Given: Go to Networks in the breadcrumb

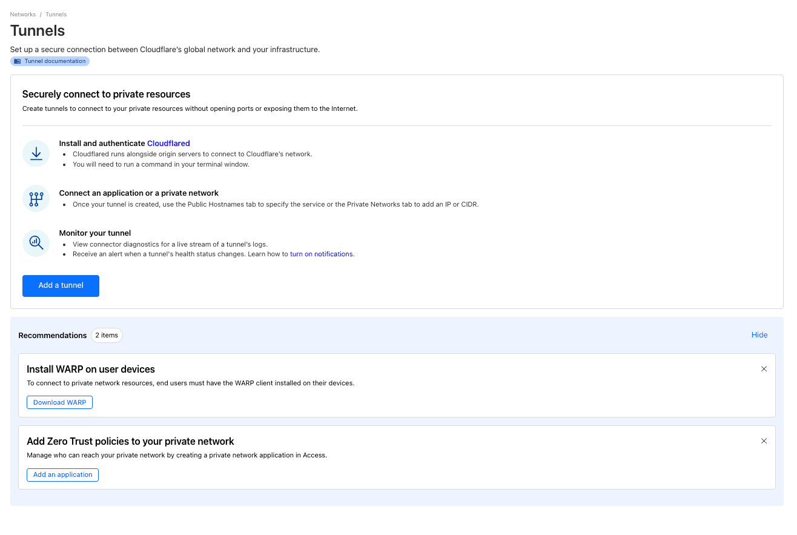Looking at the screenshot, I should tap(23, 15).
